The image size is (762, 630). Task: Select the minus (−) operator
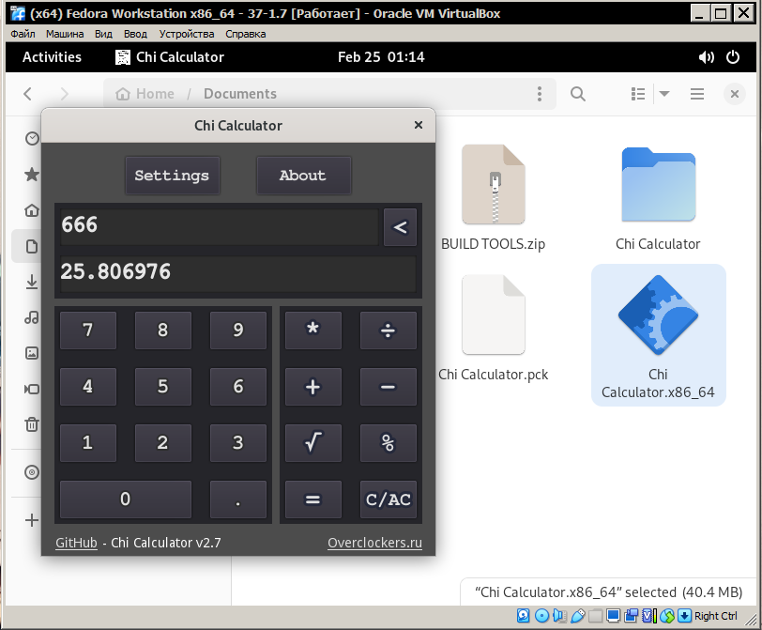pos(389,387)
